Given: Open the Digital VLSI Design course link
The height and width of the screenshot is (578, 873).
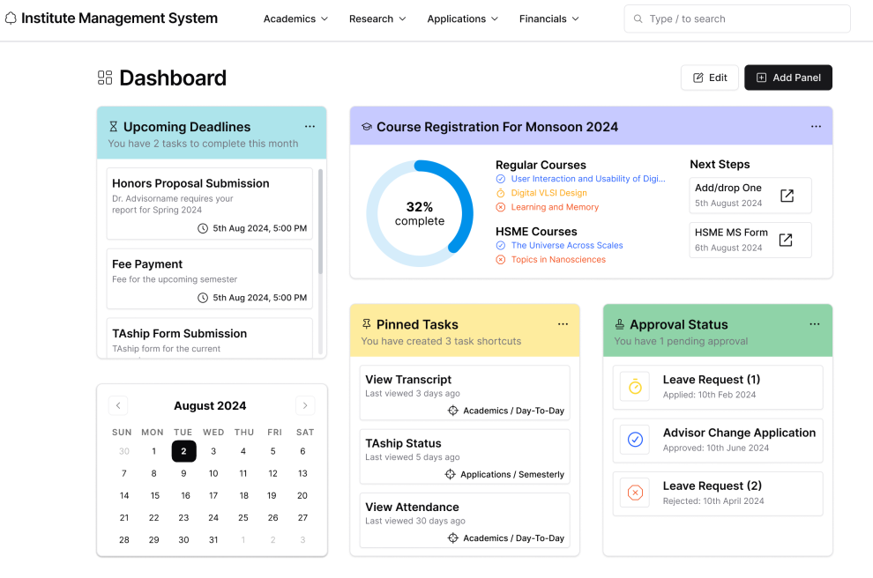Looking at the screenshot, I should click(549, 193).
